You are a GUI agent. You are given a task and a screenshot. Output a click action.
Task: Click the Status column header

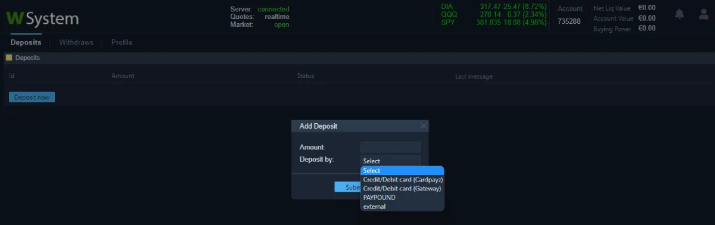tap(306, 76)
